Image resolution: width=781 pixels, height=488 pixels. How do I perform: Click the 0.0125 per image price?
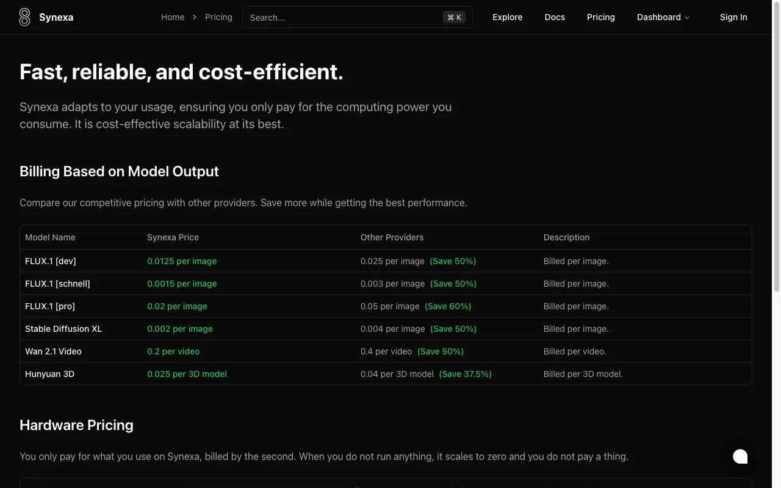tap(182, 261)
